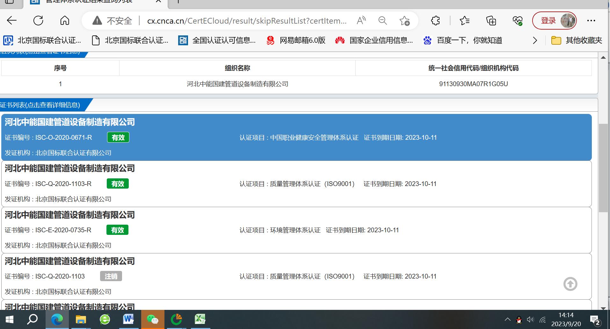Click the 证书列表 section header tab
Viewport: 610px width, 329px height.
pyautogui.click(x=43, y=105)
